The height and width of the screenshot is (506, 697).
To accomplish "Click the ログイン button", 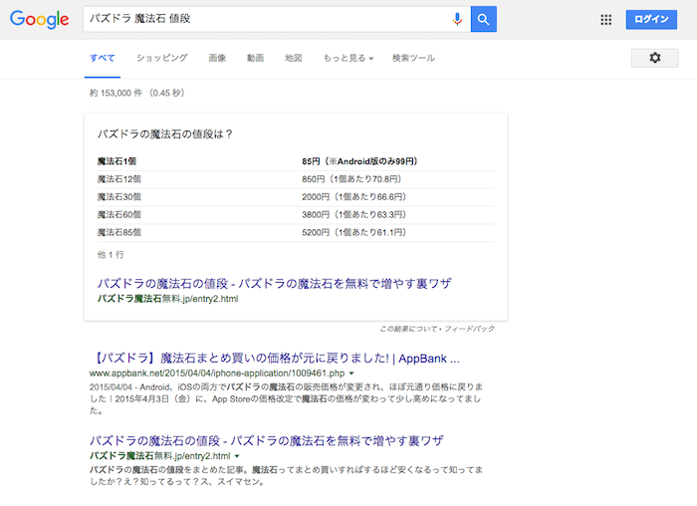I will [651, 20].
